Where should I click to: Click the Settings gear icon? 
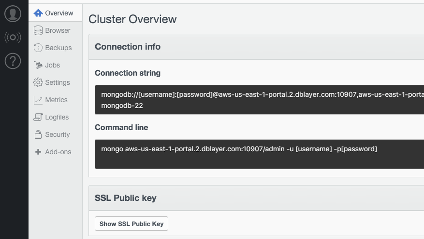click(x=38, y=82)
